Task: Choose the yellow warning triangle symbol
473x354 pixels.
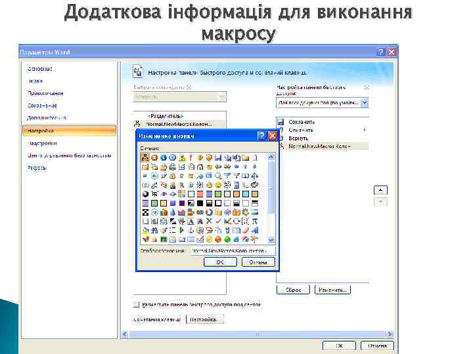Action: 182,157
